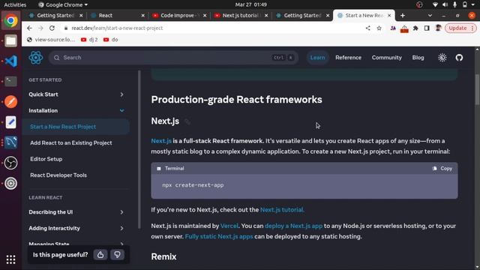Open a new browser tab
The width and height of the screenshot is (480, 270).
403,15
